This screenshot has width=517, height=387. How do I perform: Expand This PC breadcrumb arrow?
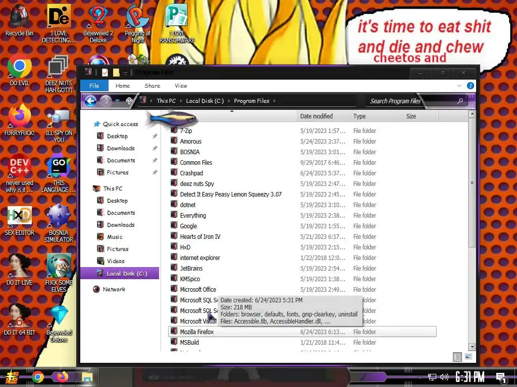[x=181, y=101]
